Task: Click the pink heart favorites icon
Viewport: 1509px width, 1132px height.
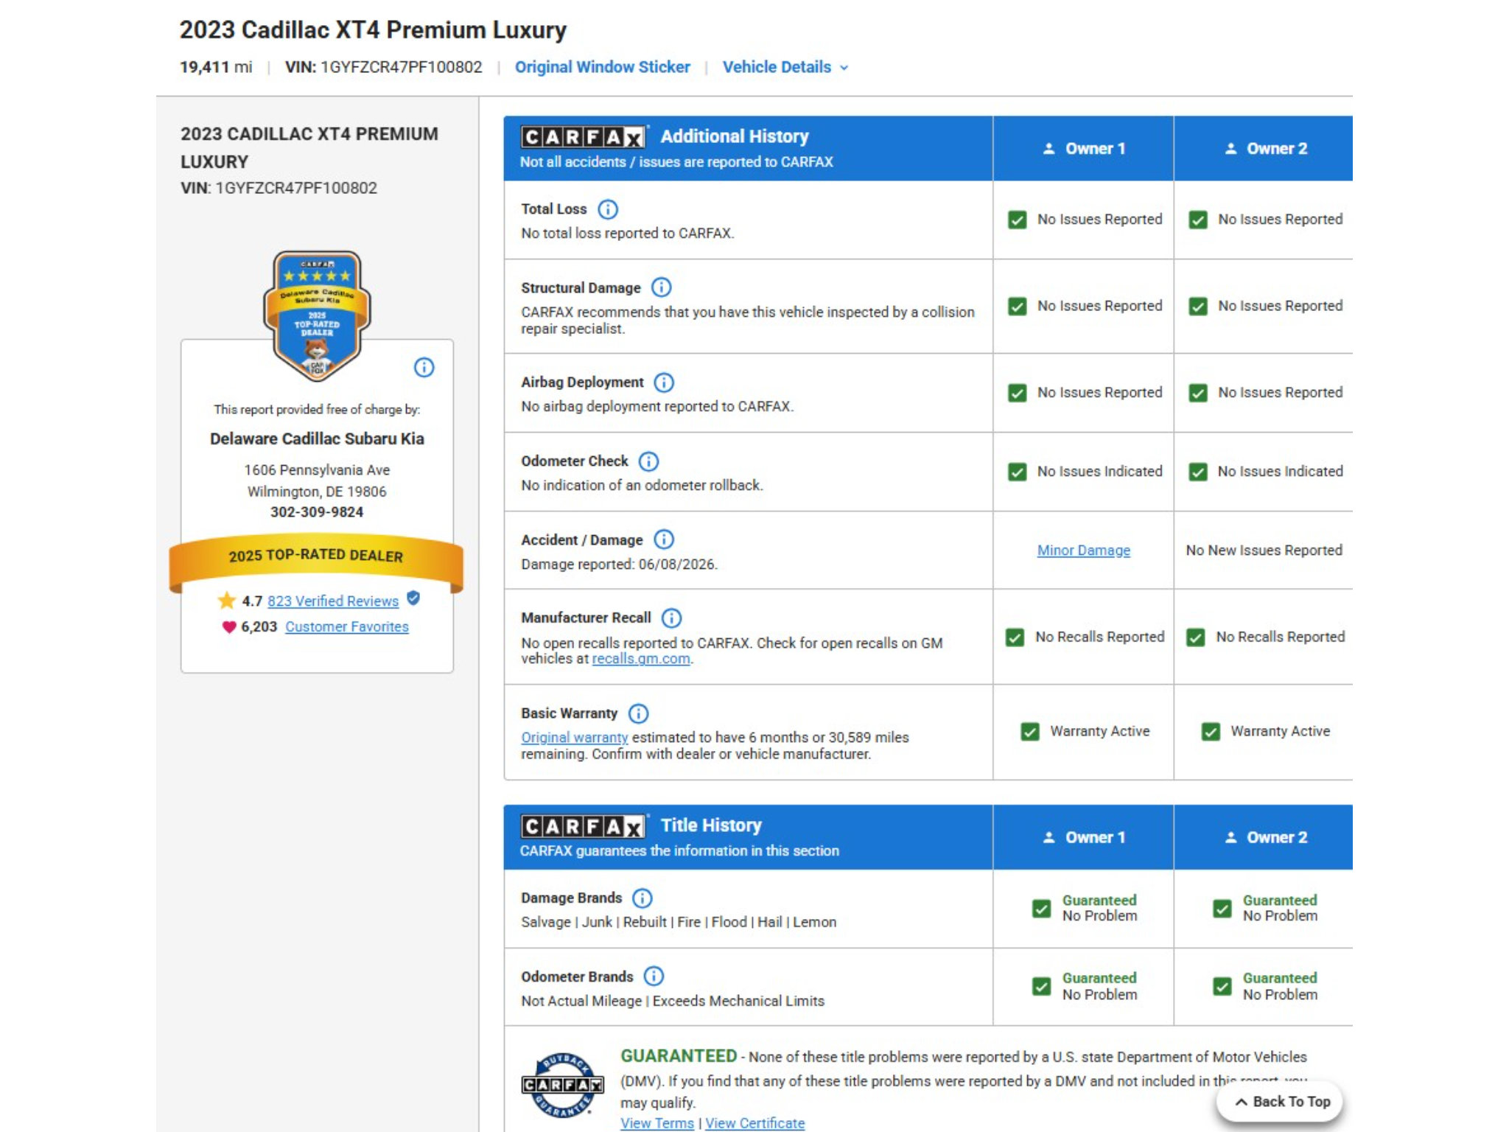Action: (x=229, y=627)
